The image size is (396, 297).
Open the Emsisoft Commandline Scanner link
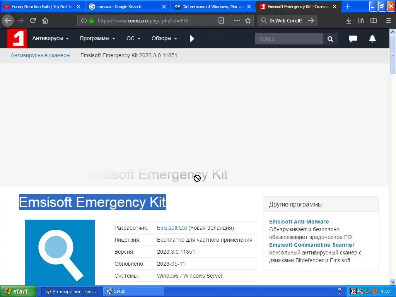312,245
